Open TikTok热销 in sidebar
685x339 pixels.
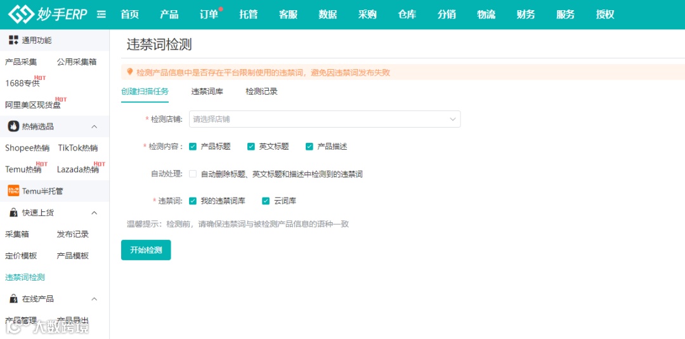[x=78, y=148]
